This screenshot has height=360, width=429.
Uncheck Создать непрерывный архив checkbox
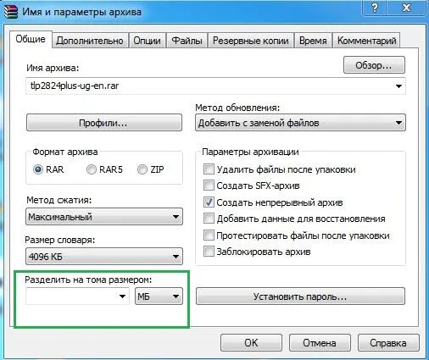[209, 202]
